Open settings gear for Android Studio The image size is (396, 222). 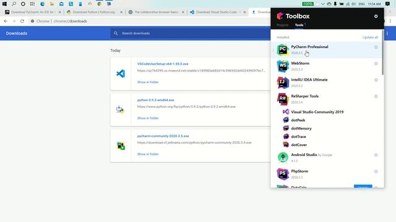pos(376,155)
